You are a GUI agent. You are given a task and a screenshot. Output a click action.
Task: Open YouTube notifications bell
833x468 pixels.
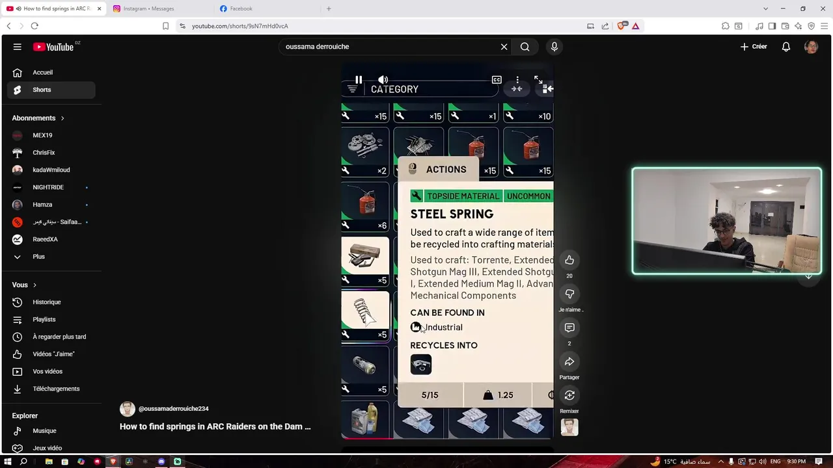point(786,47)
